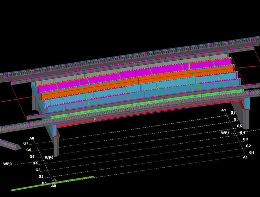Select the G3 label on the A0 grid line

[38, 170]
